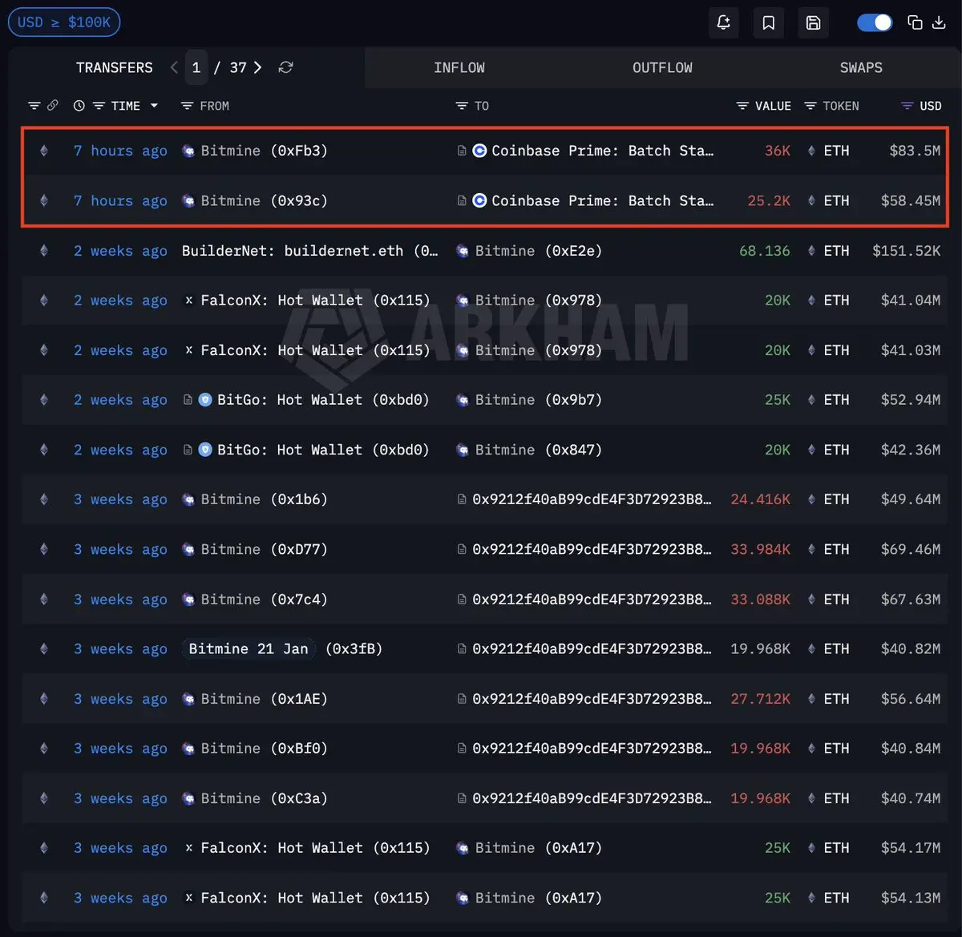Refresh the transfers list
Image resolution: width=962 pixels, height=937 pixels.
coord(285,67)
